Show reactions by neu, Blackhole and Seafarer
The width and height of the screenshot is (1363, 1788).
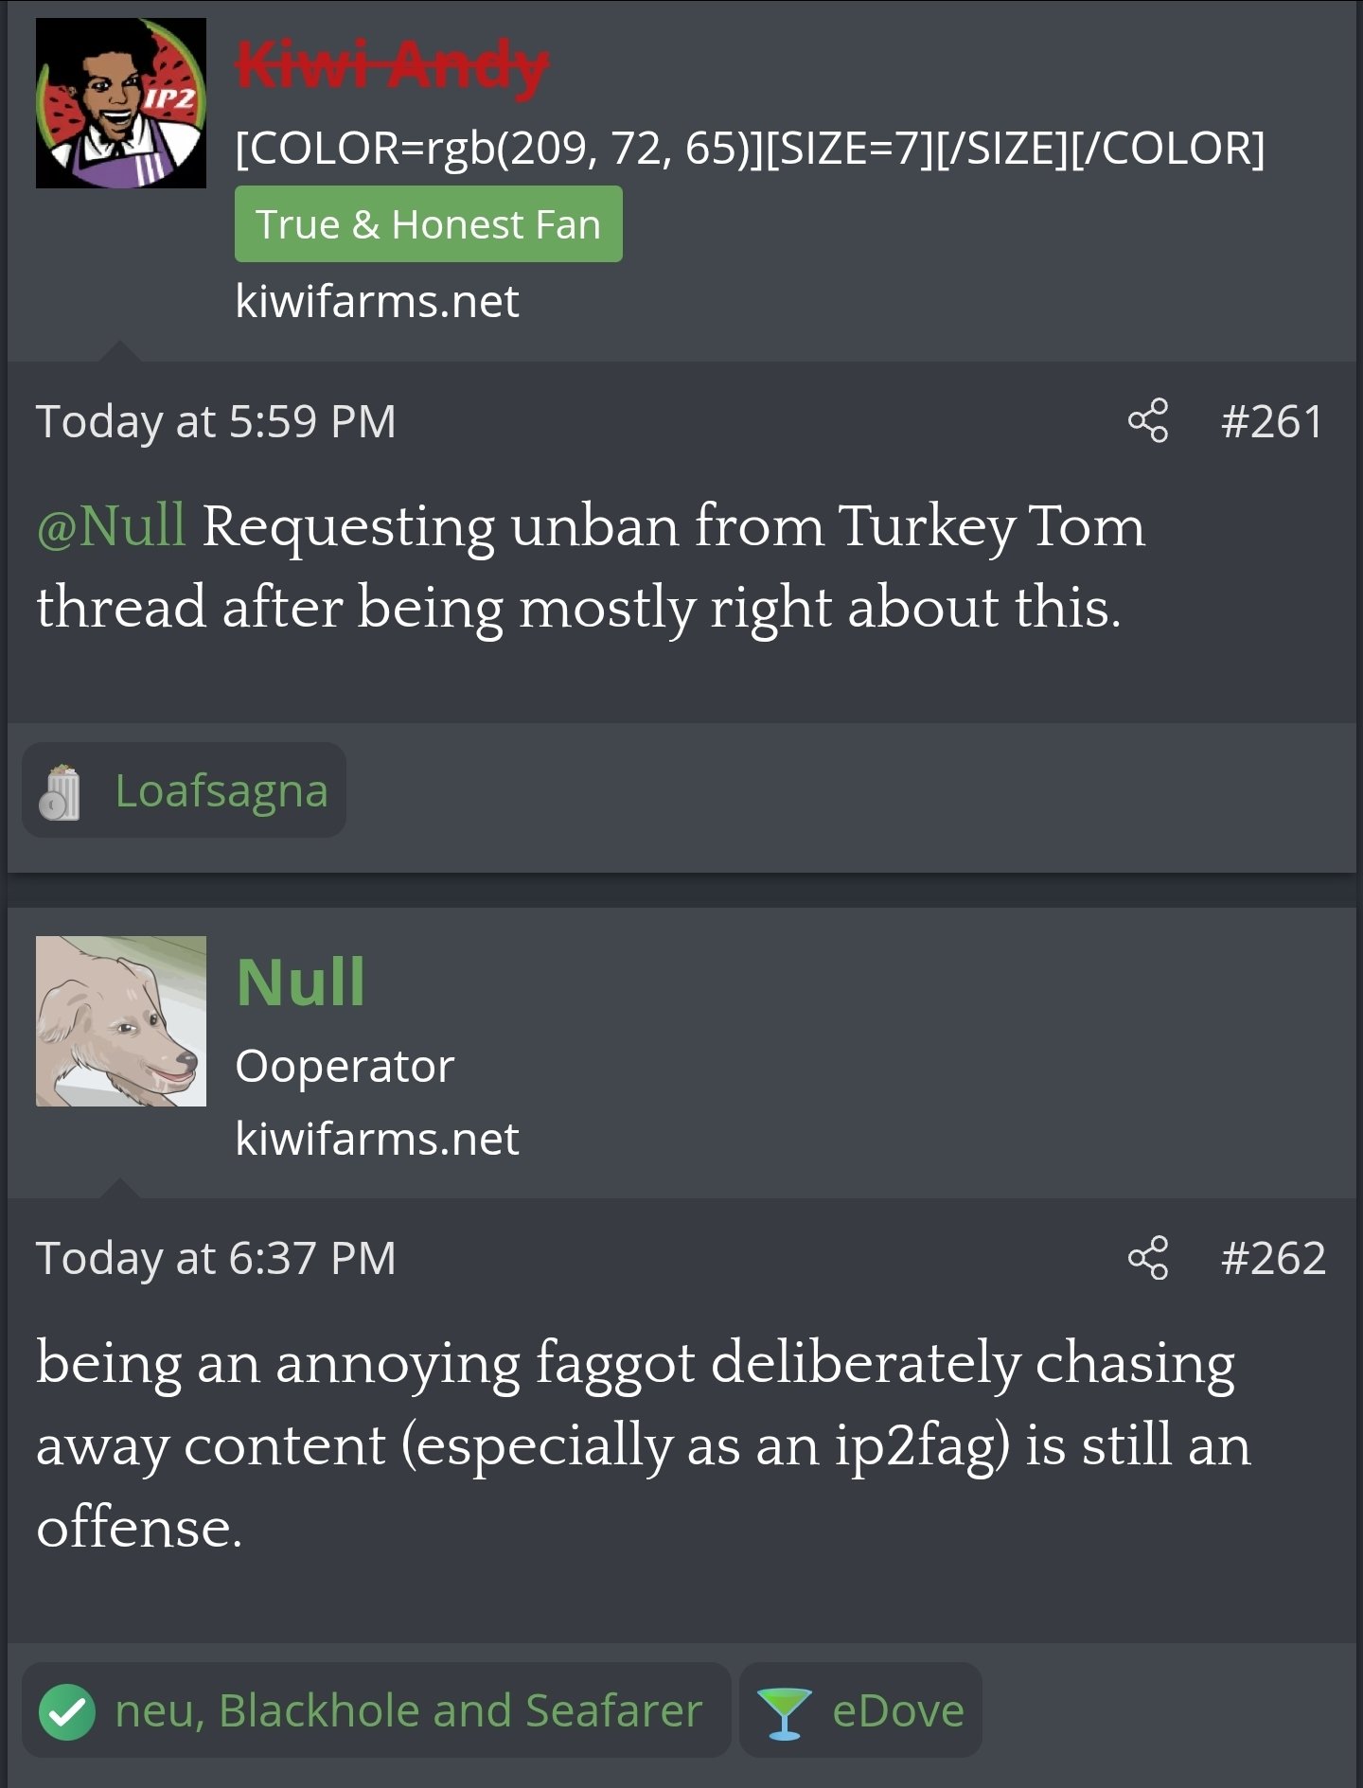408,1711
